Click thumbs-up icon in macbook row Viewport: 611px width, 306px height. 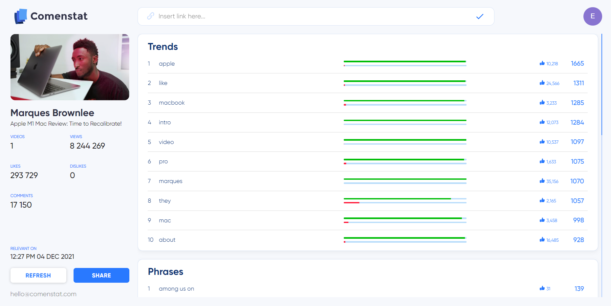[542, 103]
